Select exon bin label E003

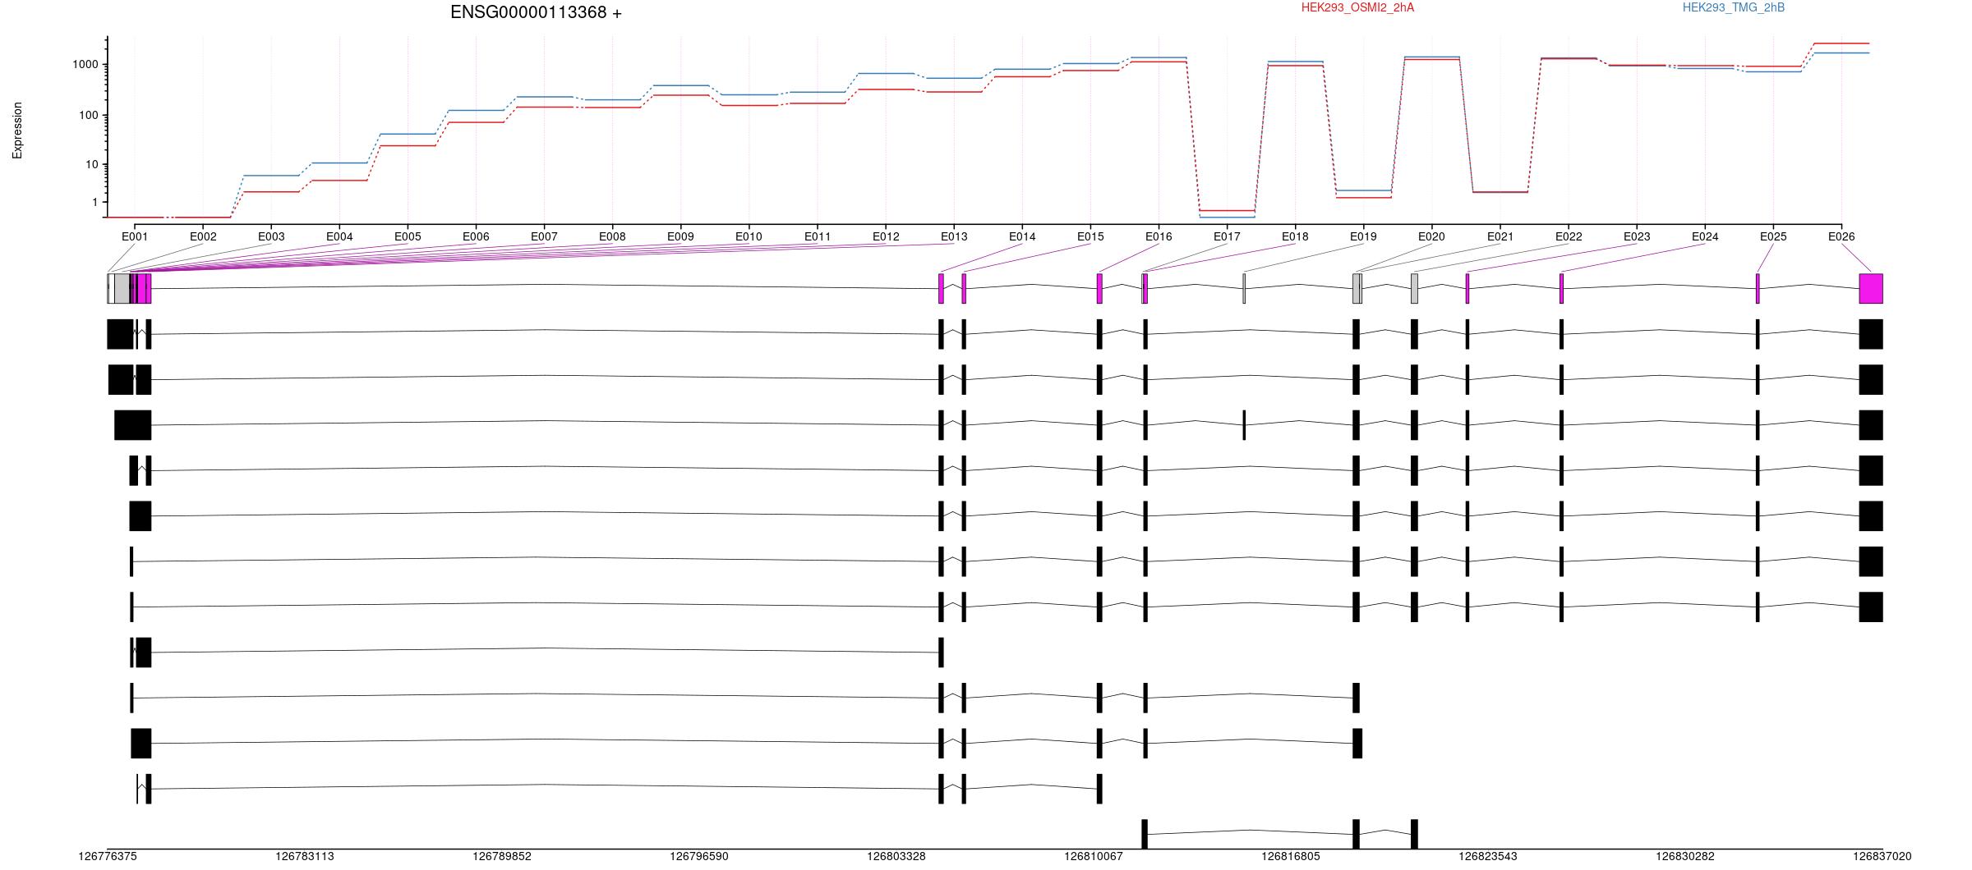[x=271, y=236]
